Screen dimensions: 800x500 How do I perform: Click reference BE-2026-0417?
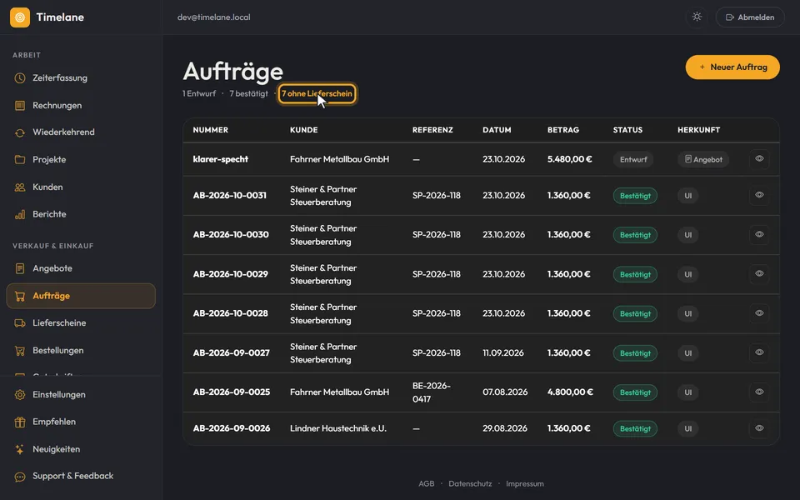[x=432, y=392]
